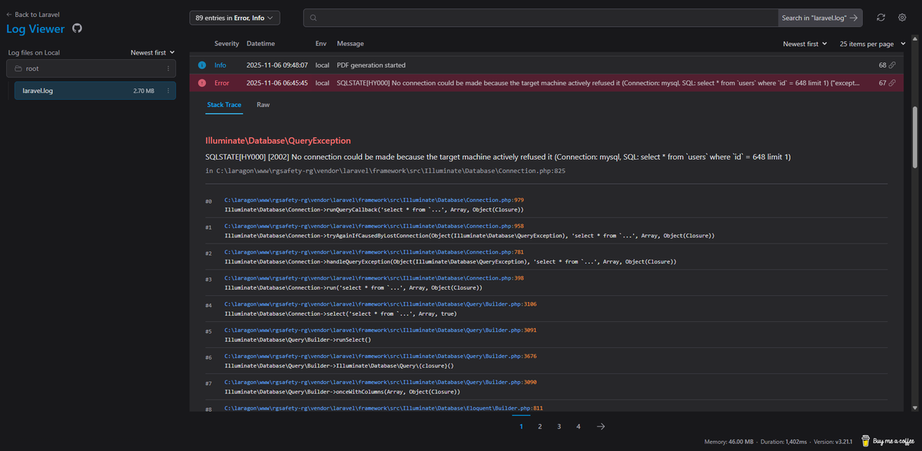Viewport: 922px width, 451px height.
Task: Click 'in C:\laragon...Connection.php:825' source line
Action: [x=386, y=171]
